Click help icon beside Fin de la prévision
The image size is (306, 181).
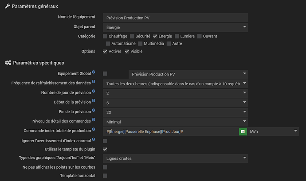94,111
